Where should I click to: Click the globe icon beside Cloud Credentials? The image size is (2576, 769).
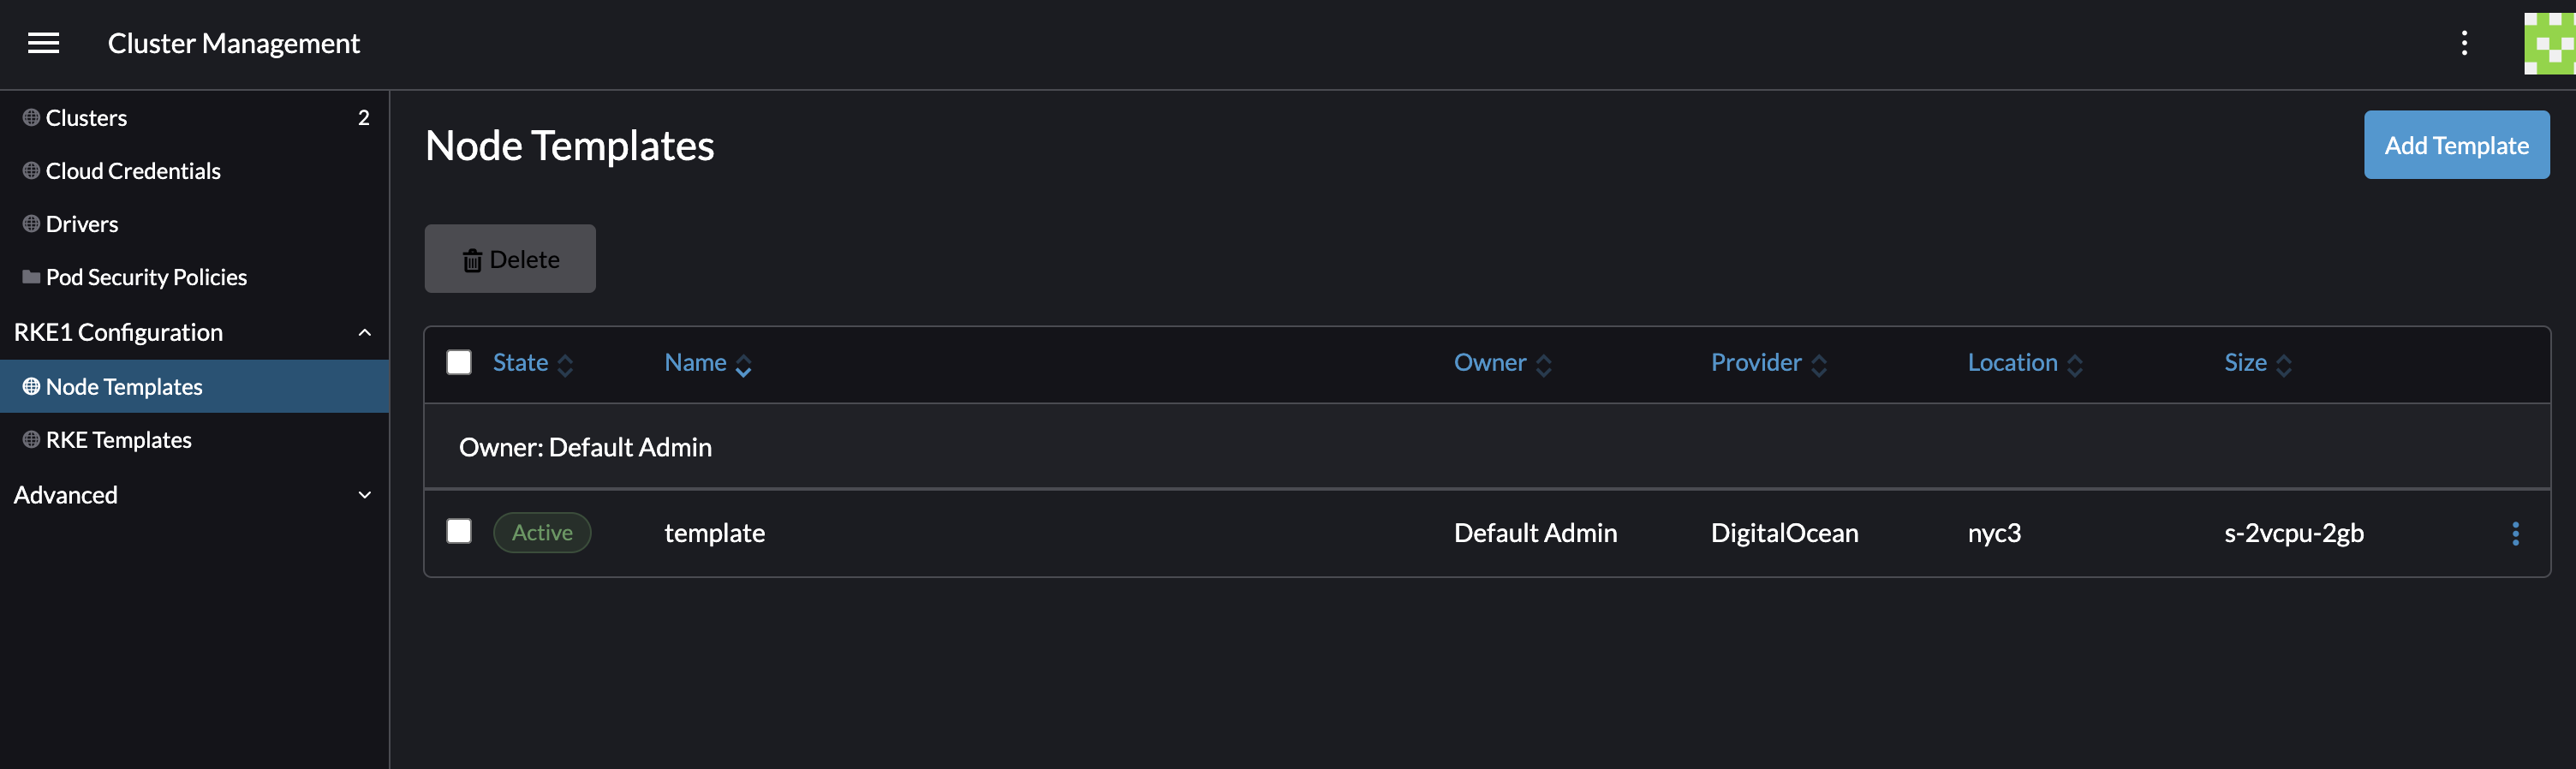[31, 171]
